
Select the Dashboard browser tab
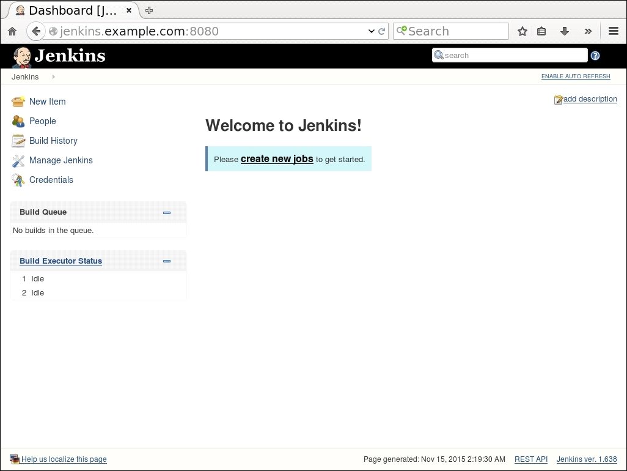71,10
